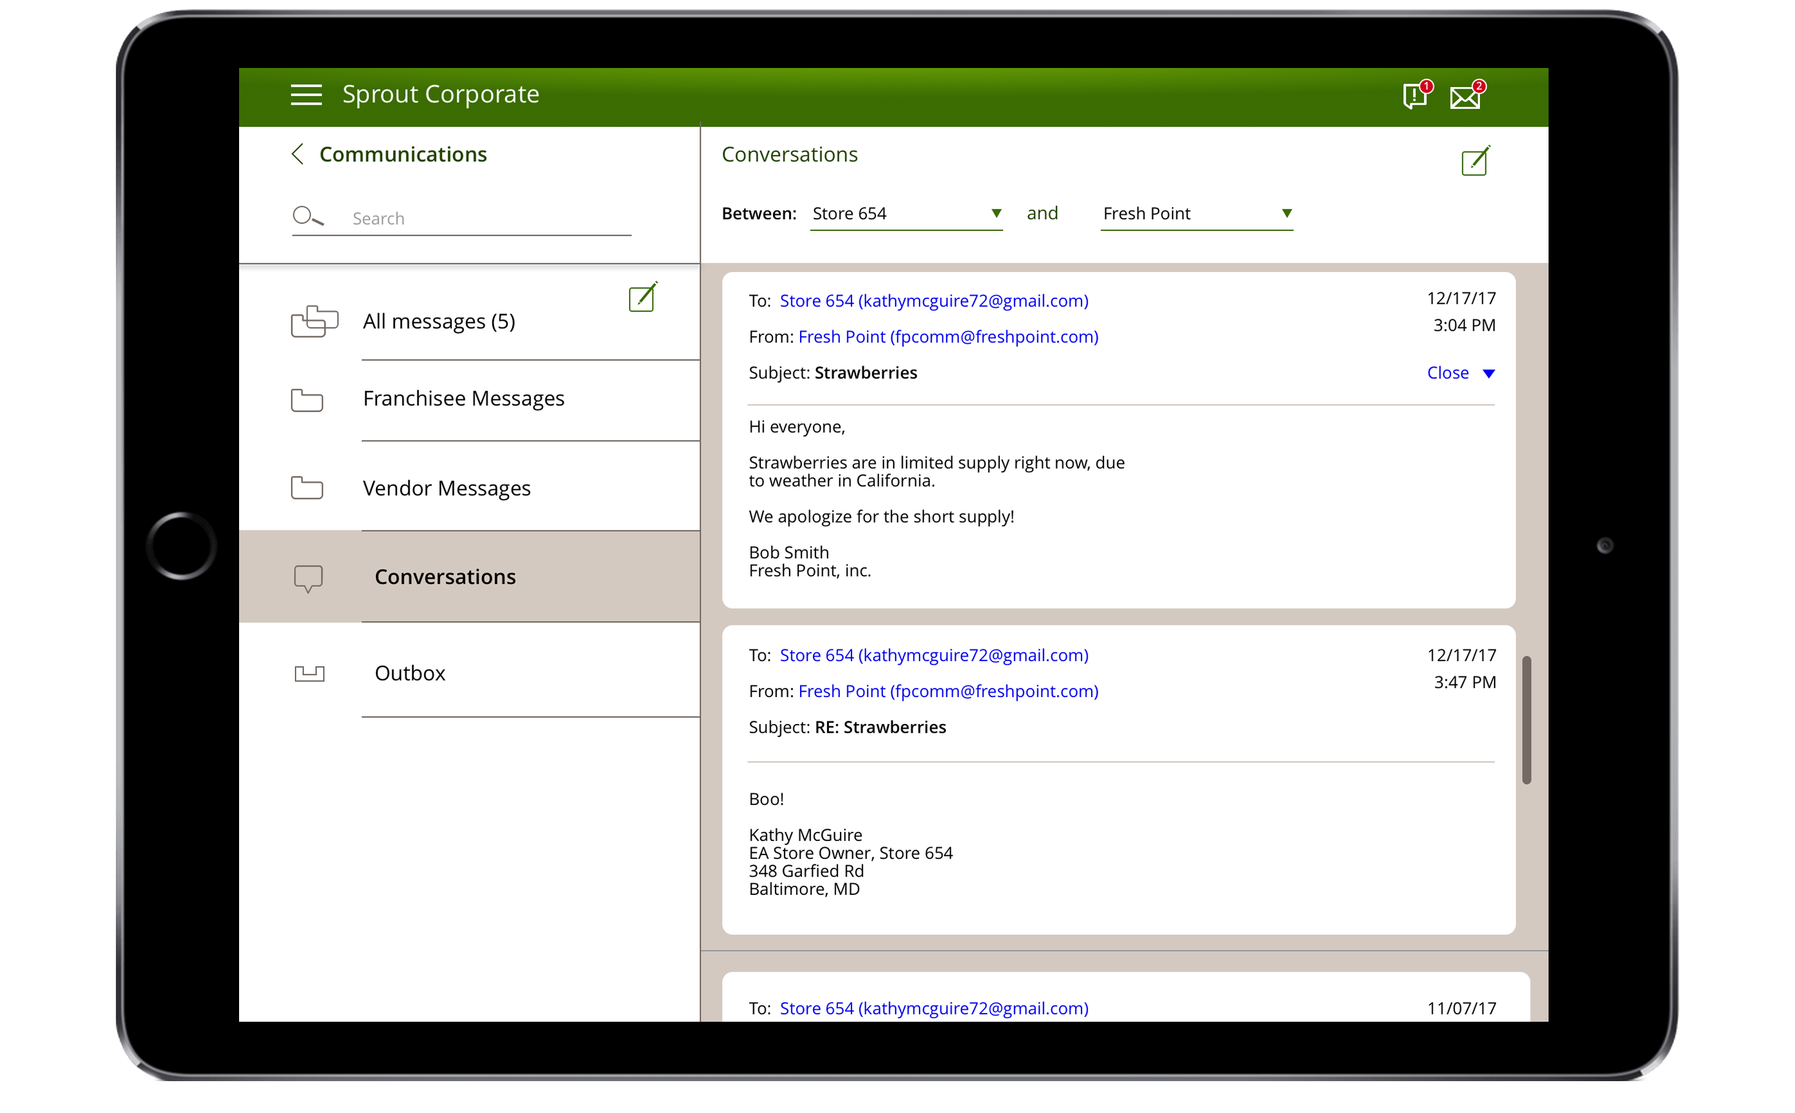Click the 'We apologize for the short supply!' text
Viewport: 1795px width, 1113px height.
pos(881,517)
